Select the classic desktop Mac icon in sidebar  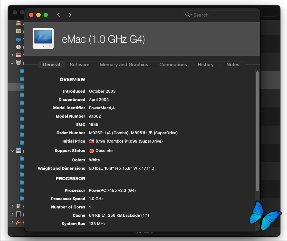coord(18,63)
